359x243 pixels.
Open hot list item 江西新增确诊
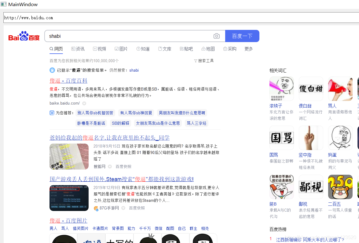310,240
